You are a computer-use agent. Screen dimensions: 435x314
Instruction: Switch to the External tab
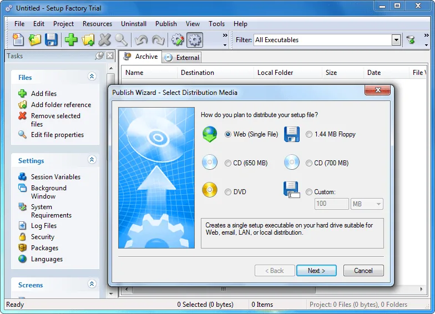[x=182, y=58]
